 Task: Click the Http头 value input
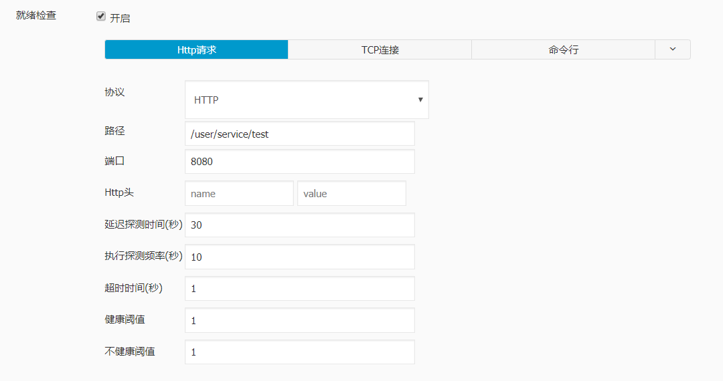(351, 193)
